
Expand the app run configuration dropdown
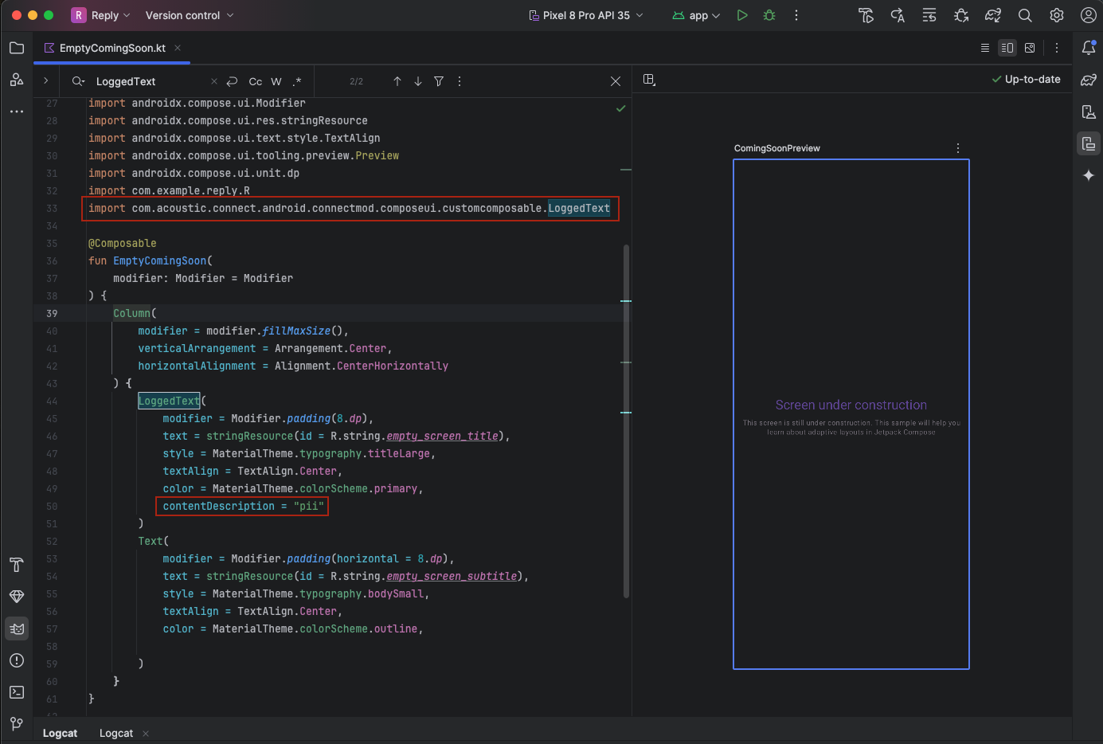coord(697,15)
